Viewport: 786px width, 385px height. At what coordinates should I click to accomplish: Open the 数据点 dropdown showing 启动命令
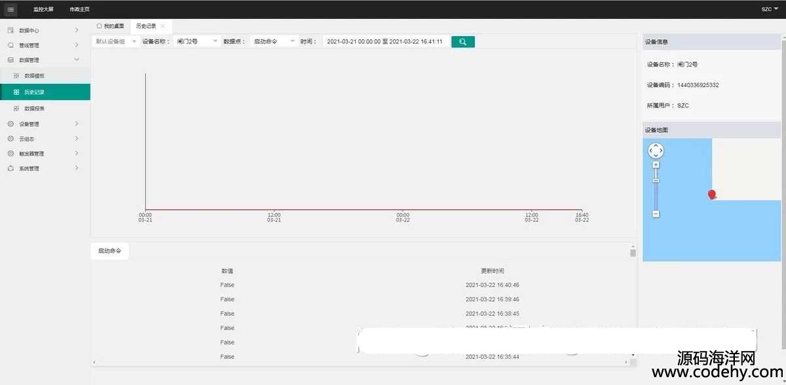(274, 41)
